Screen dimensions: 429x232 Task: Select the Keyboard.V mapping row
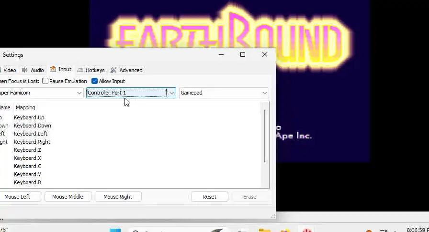tap(130, 174)
